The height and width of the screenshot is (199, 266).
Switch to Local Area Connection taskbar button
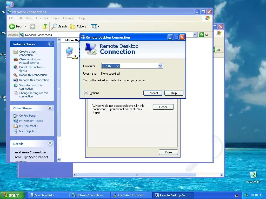[131, 195]
